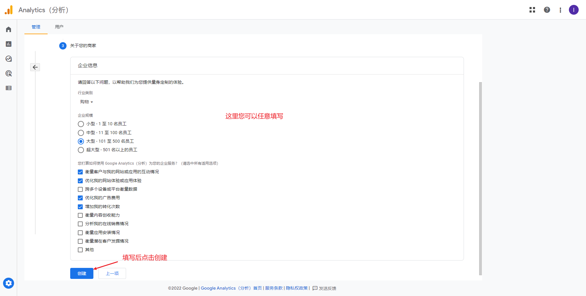Uncheck 优化我的广告费用 checkbox
Image resolution: width=586 pixels, height=296 pixels.
[80, 198]
